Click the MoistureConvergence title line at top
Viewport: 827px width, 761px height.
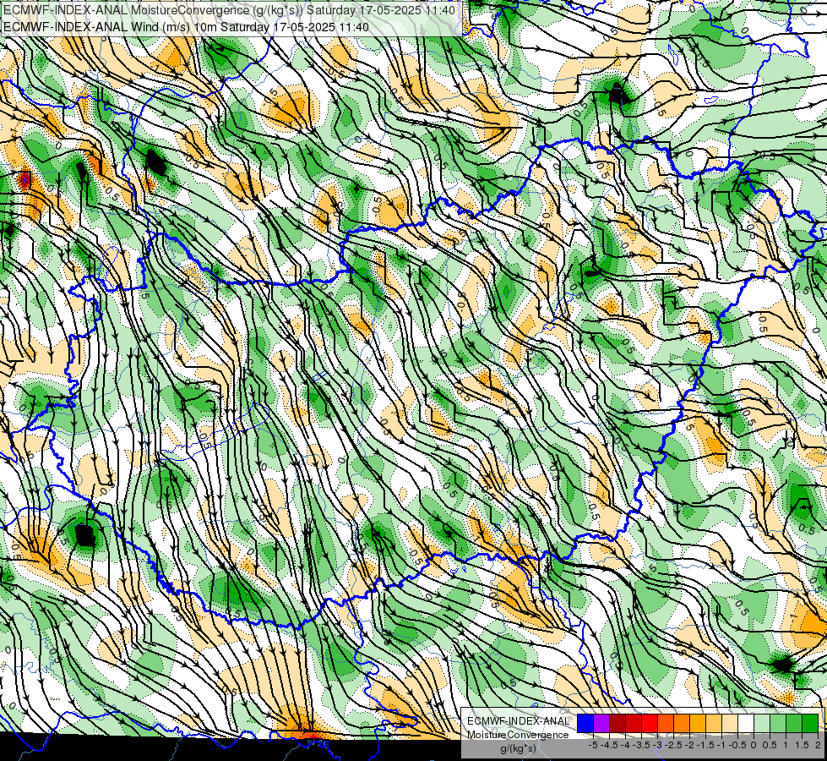tap(229, 9)
